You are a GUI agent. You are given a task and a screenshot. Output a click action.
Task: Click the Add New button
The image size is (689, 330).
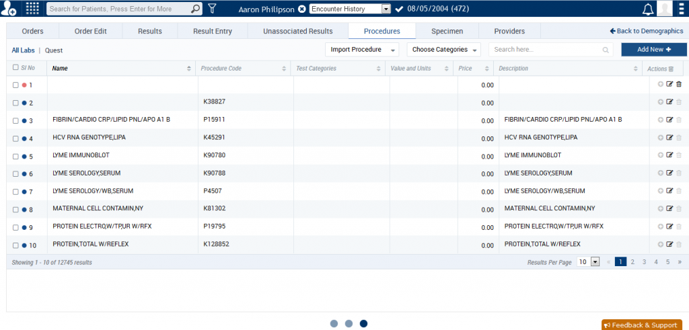tap(653, 50)
